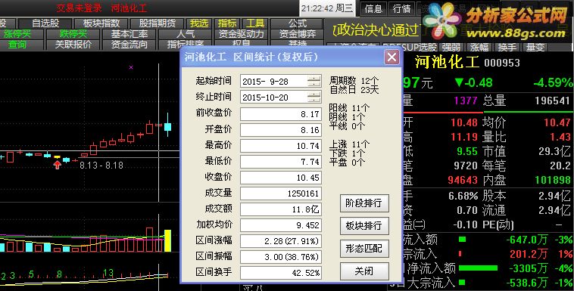The image size is (574, 291).
Task: Open the 自选股 toolbar button
Action: click(45, 23)
